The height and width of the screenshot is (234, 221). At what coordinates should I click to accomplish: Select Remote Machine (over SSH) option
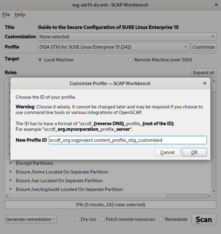point(130,60)
